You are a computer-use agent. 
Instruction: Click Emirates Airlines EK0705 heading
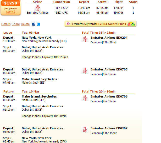[109, 69]
